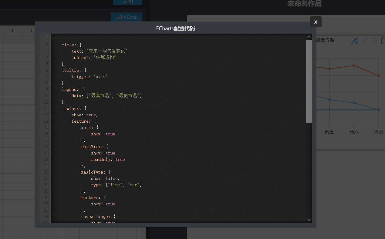Click the 周日 x-axis label

click(378, 132)
